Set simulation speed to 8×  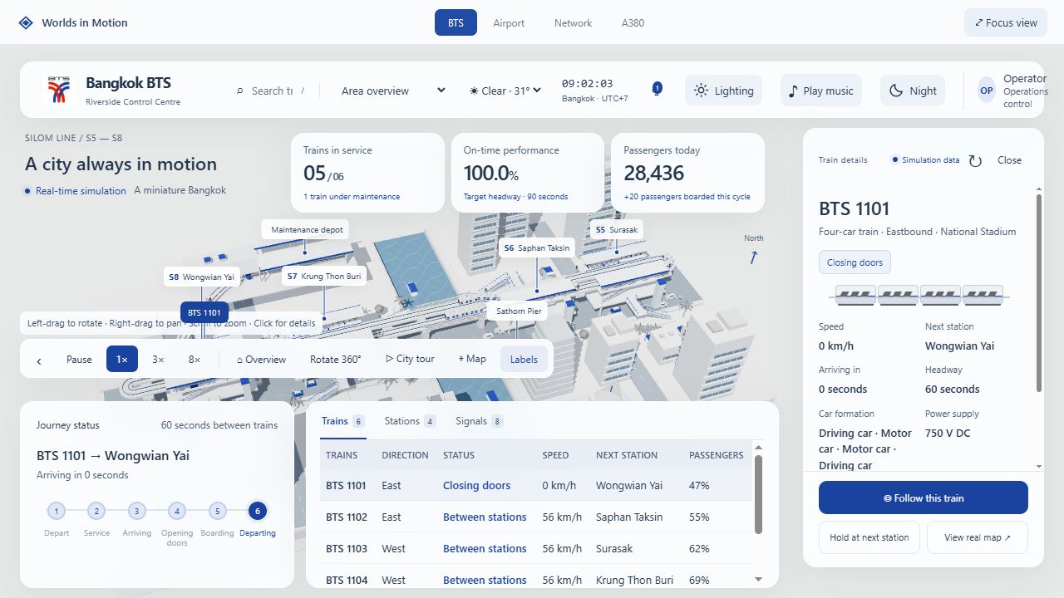(x=195, y=360)
